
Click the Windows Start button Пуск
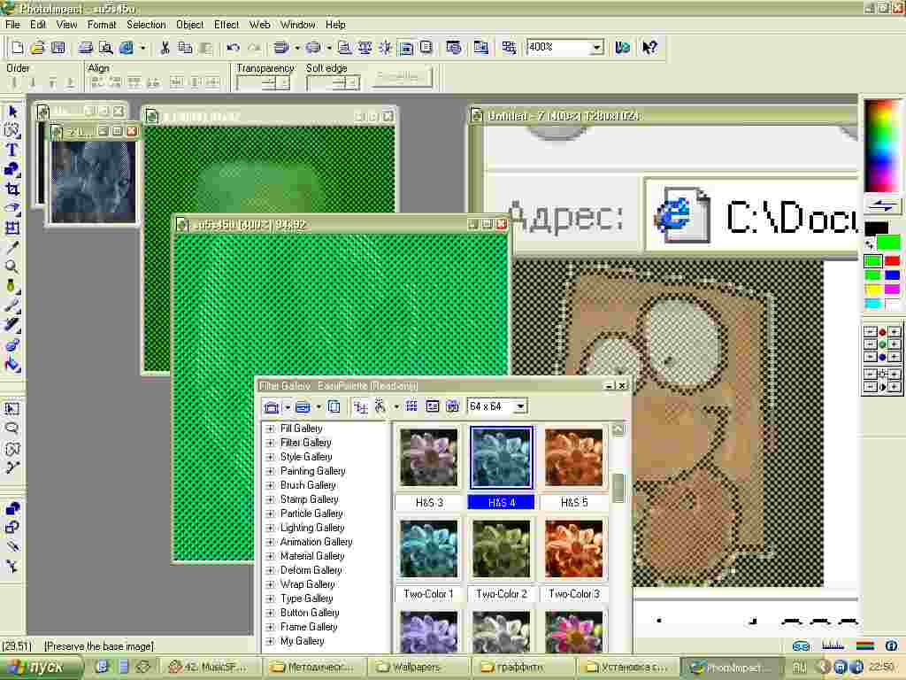coord(39,668)
